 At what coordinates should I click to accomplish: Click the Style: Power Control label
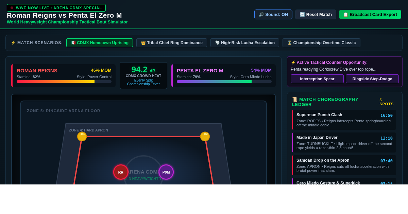click(x=94, y=77)
